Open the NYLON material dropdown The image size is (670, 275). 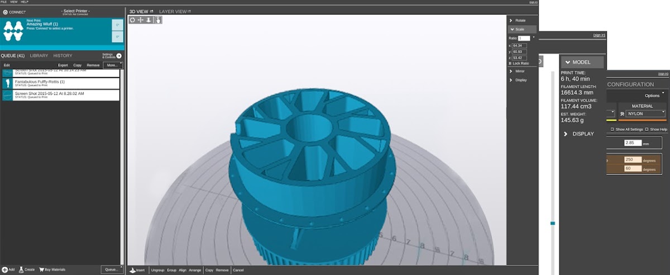pos(645,113)
